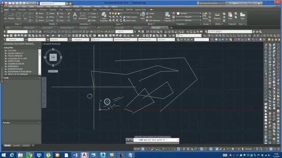
Task: Select KAFETERYA PLANI in backup files list
Action: pos(15,69)
